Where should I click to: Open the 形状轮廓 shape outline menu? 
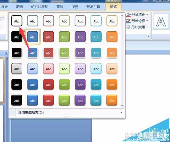click(x=137, y=21)
